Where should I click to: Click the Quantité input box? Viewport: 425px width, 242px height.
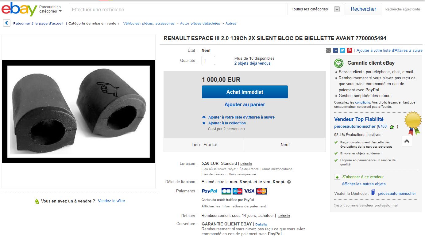coord(208,61)
